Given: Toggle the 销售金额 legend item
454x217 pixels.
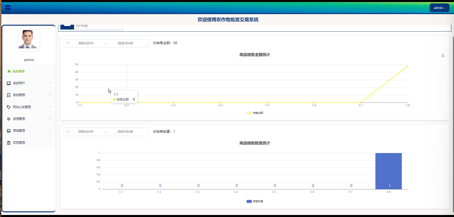Looking at the screenshot, I should [255, 113].
